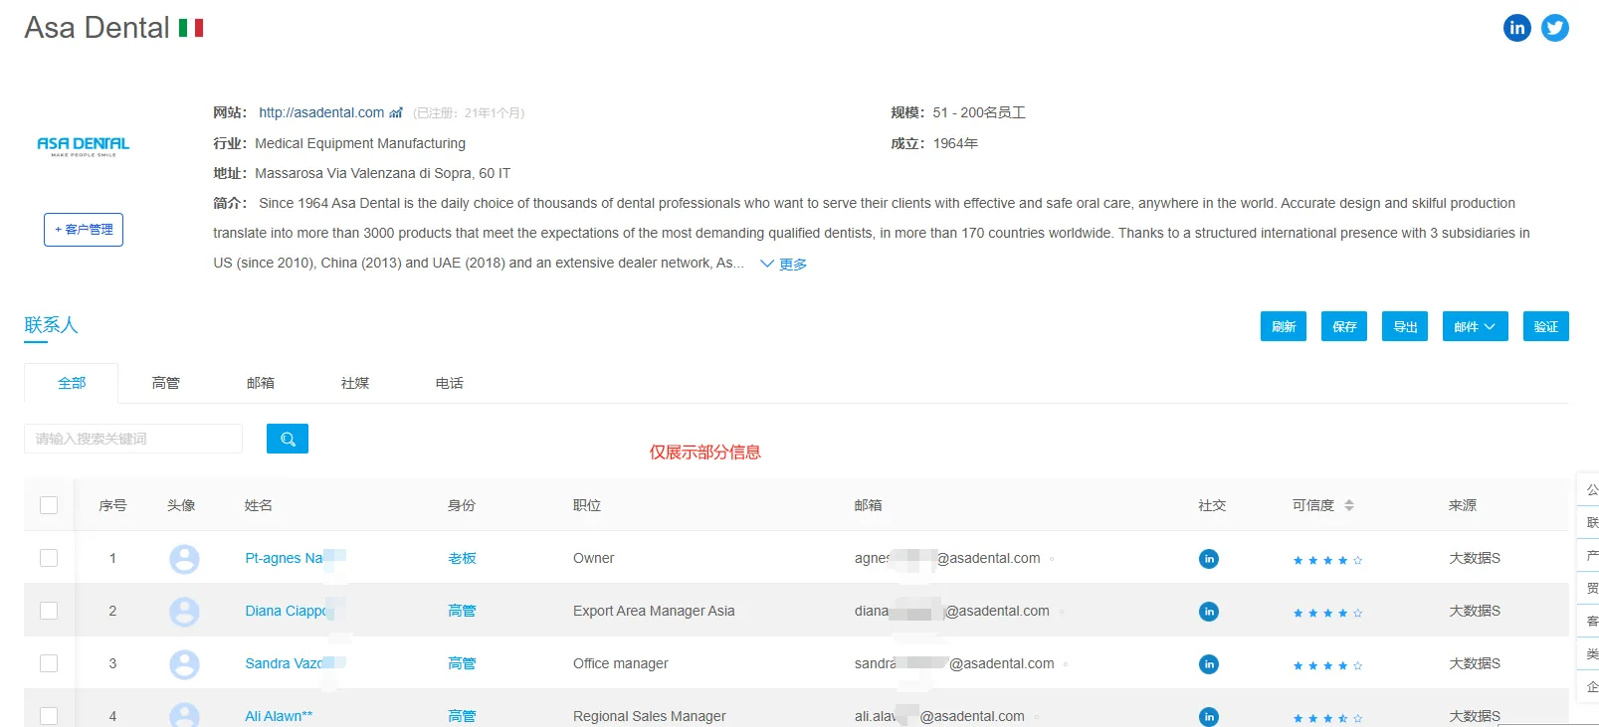Open Ali Alawn's LinkedIn icon

pyautogui.click(x=1209, y=717)
